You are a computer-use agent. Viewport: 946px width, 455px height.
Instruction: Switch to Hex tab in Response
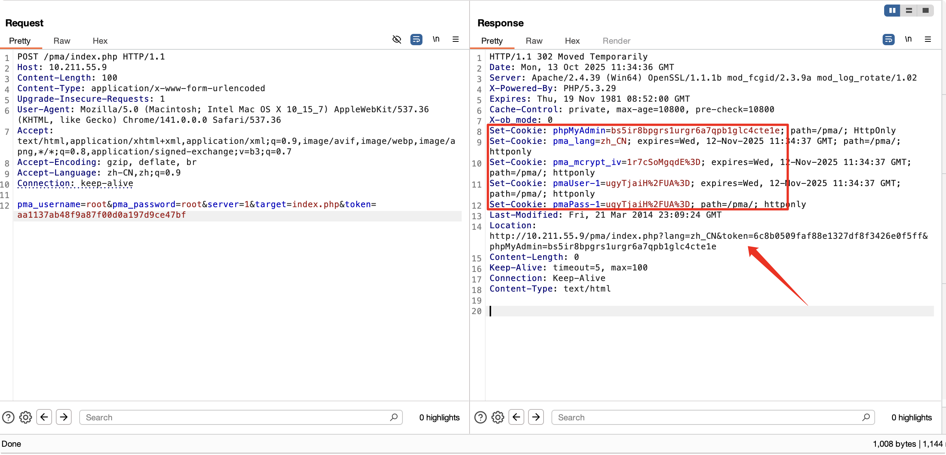[572, 41]
